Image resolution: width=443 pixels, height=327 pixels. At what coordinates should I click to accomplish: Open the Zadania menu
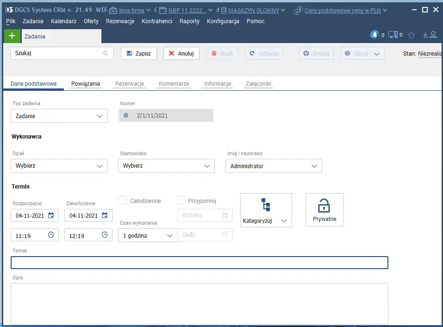point(33,21)
